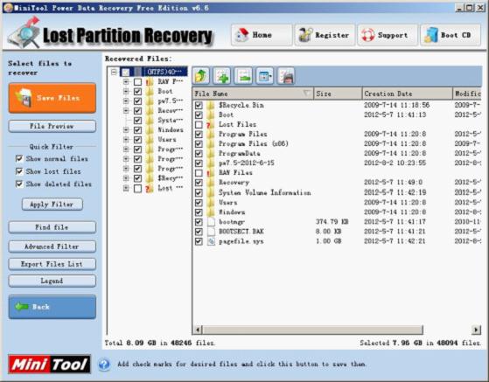Click the Lost Files question-mark folder icon

pyautogui.click(x=211, y=125)
